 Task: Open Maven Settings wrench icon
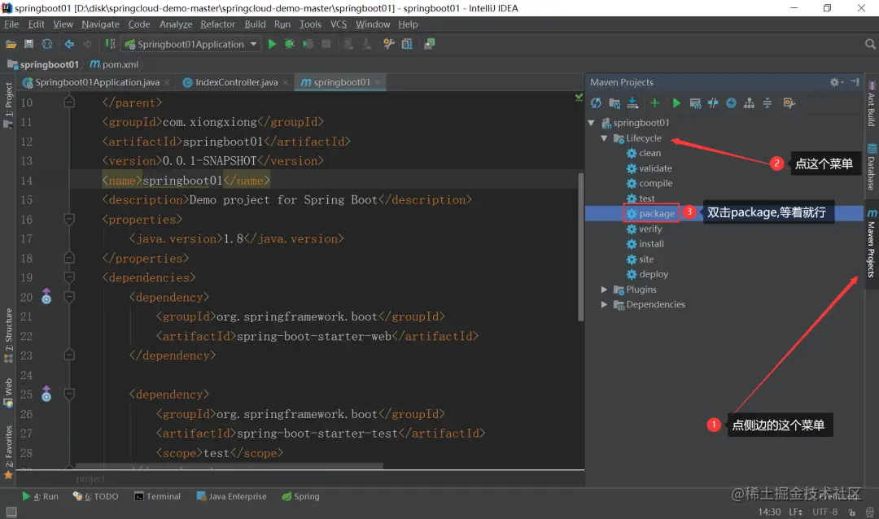(789, 103)
